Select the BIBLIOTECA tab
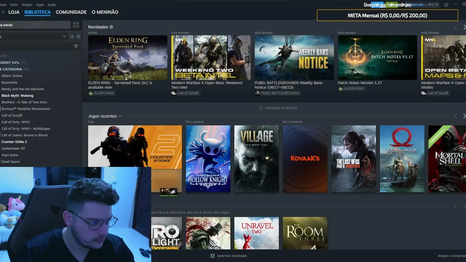466x262 pixels. coord(37,12)
